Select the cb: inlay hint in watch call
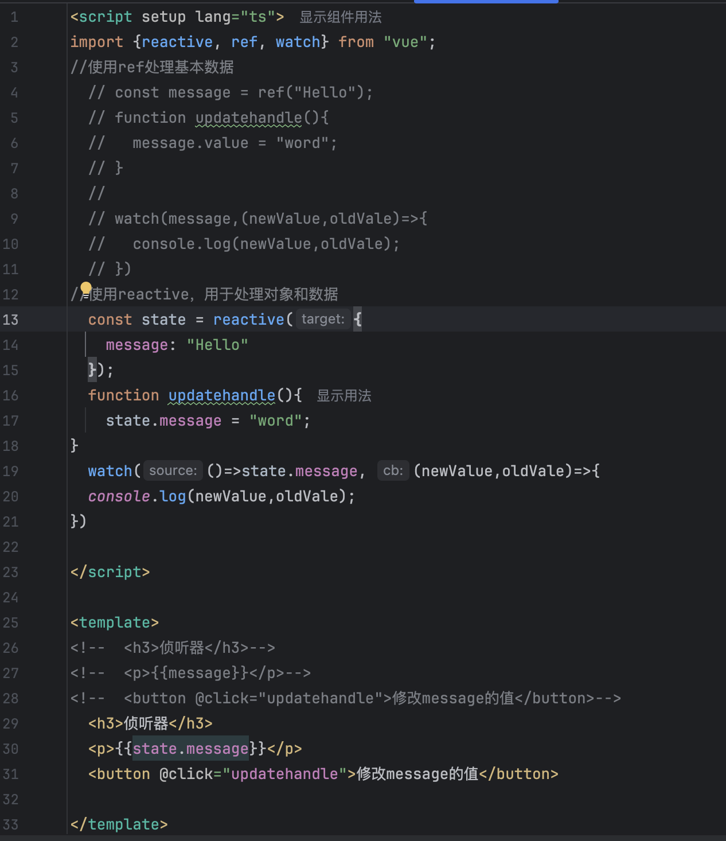 [393, 471]
